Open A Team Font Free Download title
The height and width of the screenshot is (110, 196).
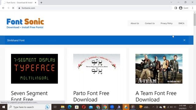(156, 96)
